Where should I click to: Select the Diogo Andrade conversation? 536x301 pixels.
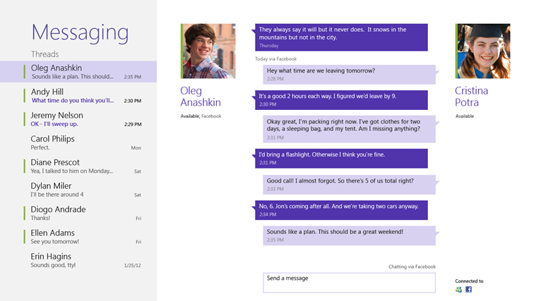coord(78,214)
